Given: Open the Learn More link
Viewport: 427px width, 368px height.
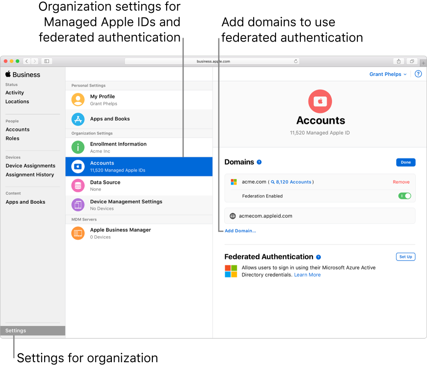Looking at the screenshot, I should [307, 275].
